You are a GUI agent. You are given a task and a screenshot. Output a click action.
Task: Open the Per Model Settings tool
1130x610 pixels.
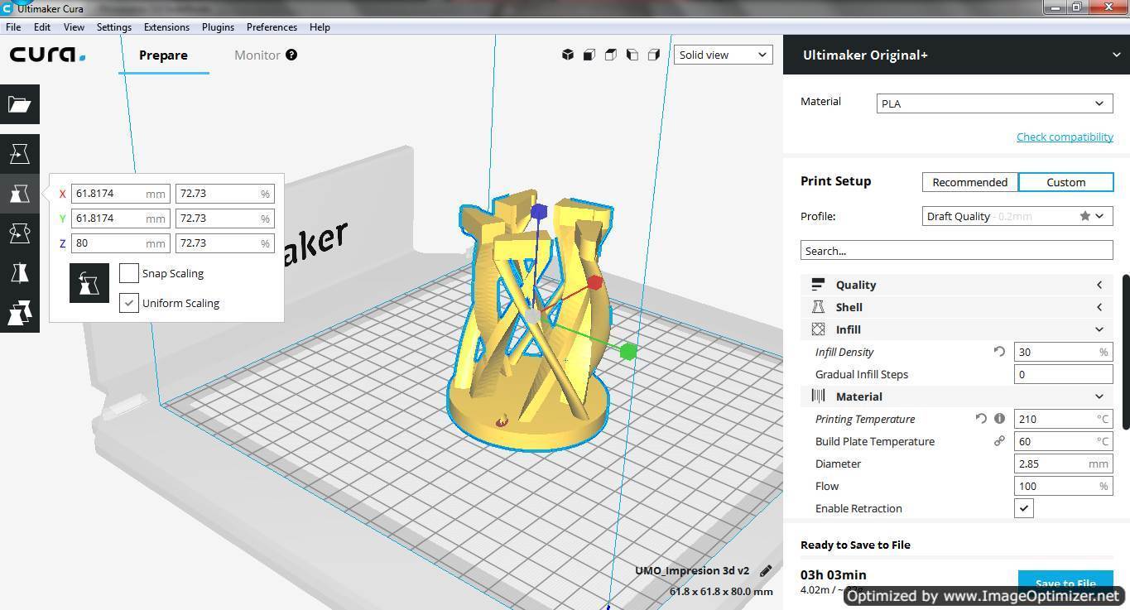20,313
